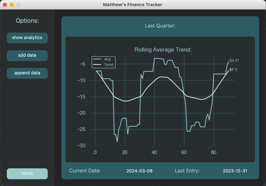
Task: Click the Rolling Average Trend: chart title
Action: [x=163, y=50]
